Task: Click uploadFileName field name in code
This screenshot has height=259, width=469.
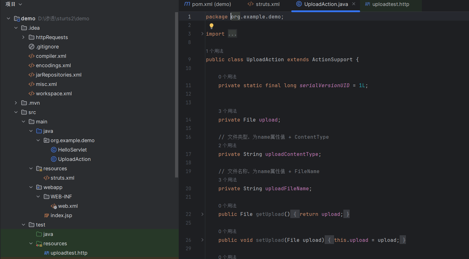Action: (x=287, y=188)
